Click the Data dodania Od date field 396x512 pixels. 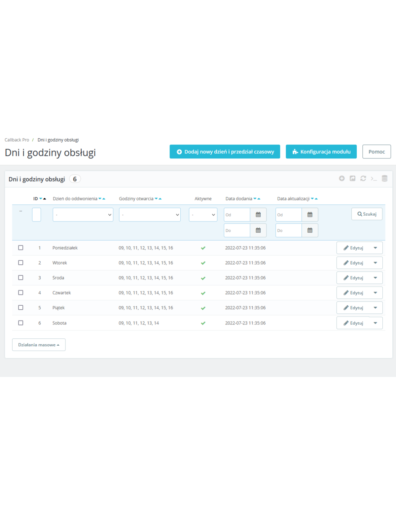(237, 215)
